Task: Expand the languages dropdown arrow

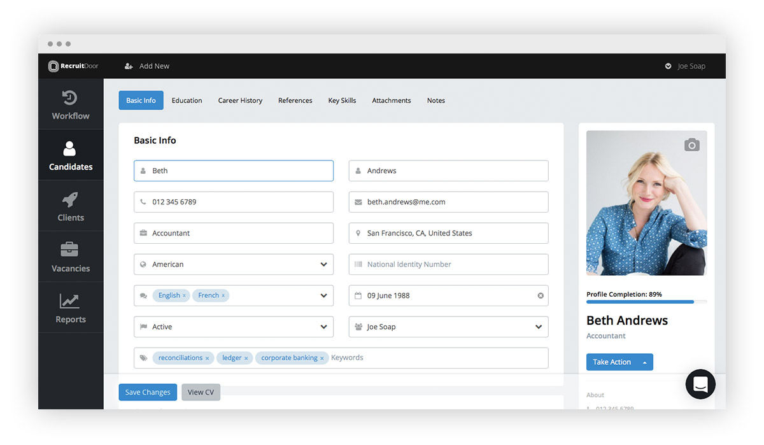Action: pos(323,295)
